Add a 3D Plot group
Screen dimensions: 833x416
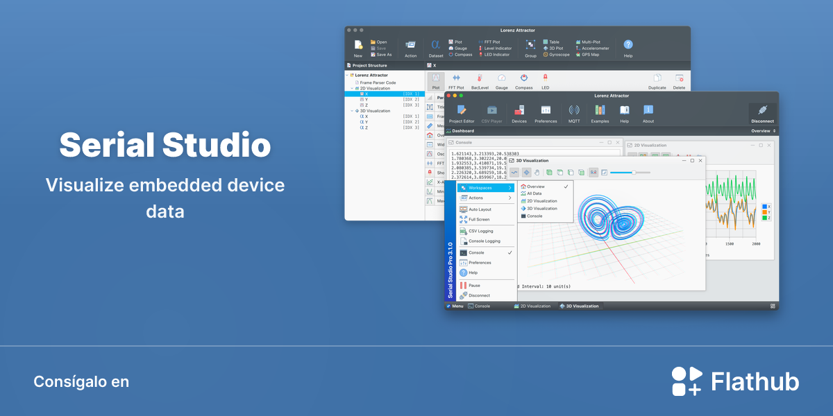click(x=553, y=48)
